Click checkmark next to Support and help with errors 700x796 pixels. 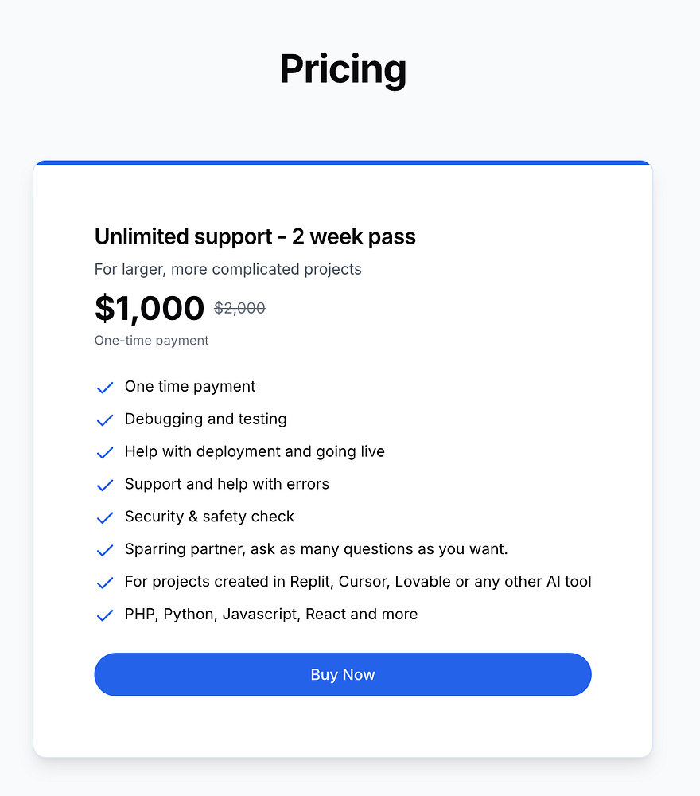point(104,486)
